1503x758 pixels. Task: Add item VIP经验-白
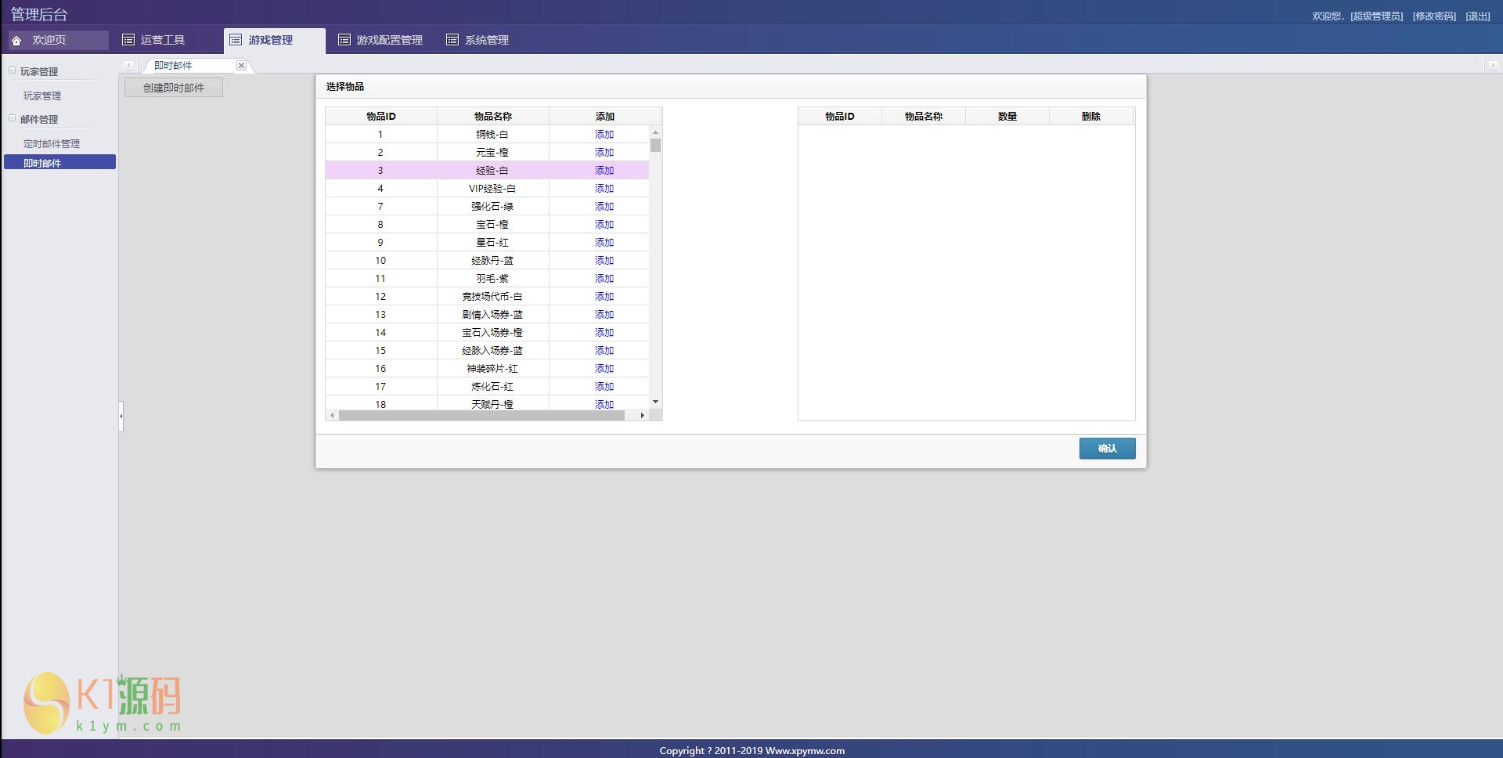(604, 189)
